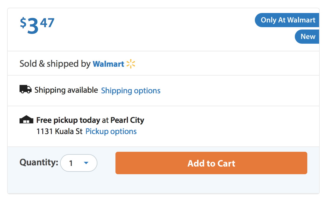
Task: Click the New badge
Action: click(307, 37)
